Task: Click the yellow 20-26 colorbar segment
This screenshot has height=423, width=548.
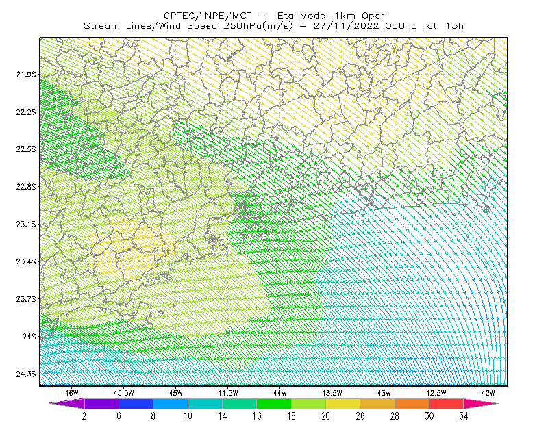Action: (x=343, y=403)
